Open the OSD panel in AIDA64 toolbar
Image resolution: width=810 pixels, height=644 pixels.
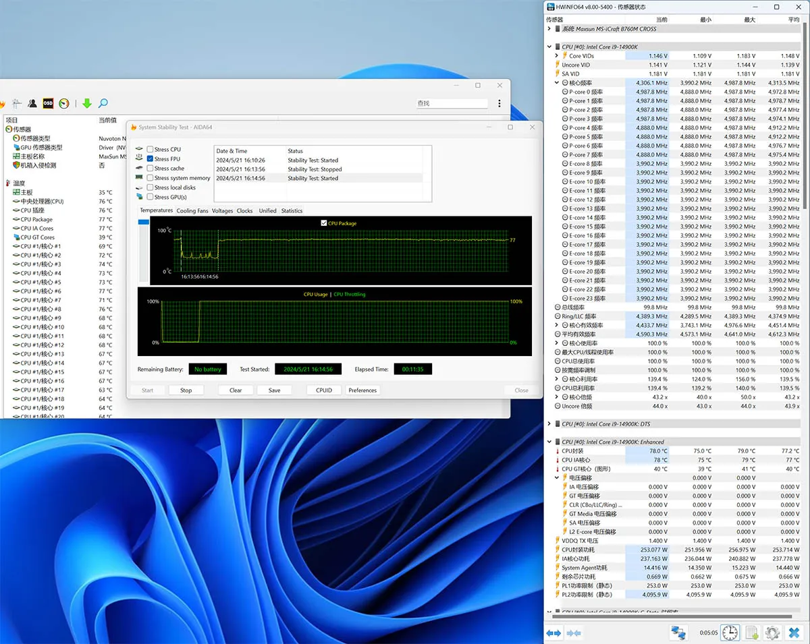click(48, 103)
